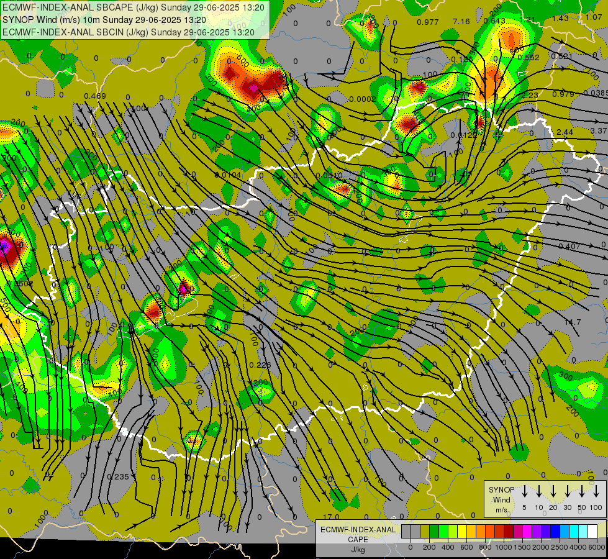Click the '2500' tick label on color scale

(x=560, y=547)
